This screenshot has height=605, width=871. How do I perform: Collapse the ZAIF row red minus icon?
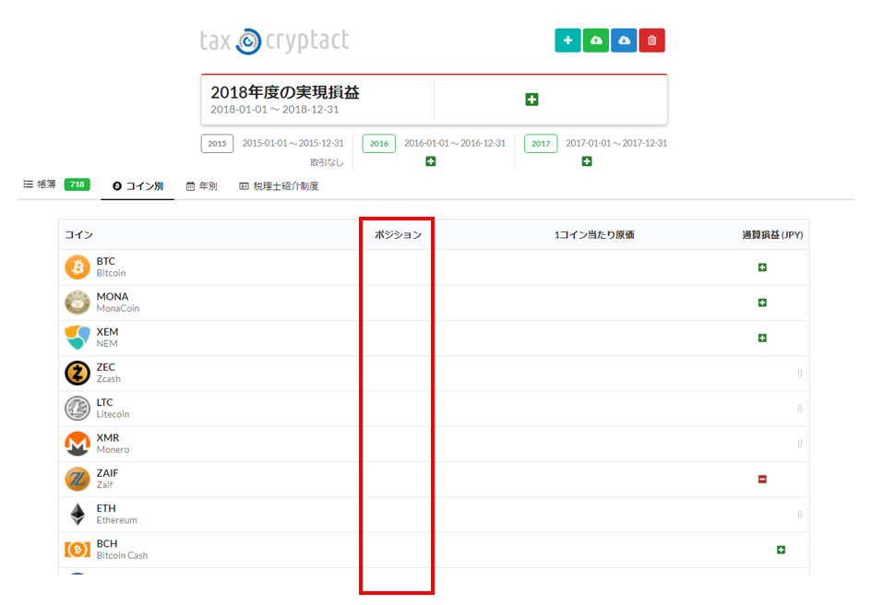[x=762, y=479]
